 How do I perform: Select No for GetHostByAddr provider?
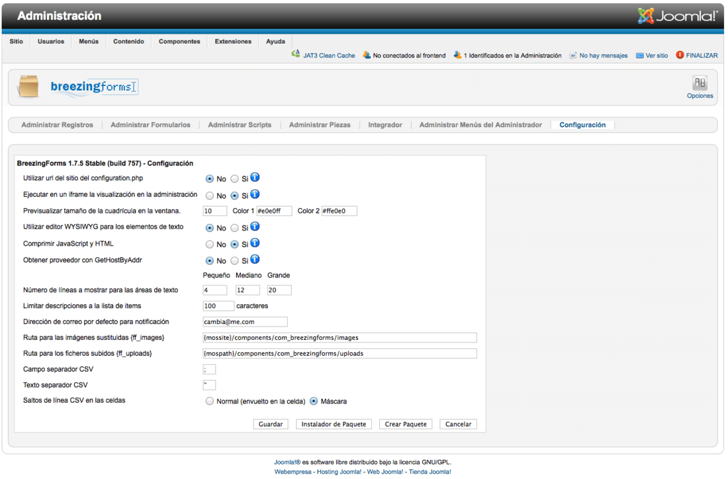point(210,260)
